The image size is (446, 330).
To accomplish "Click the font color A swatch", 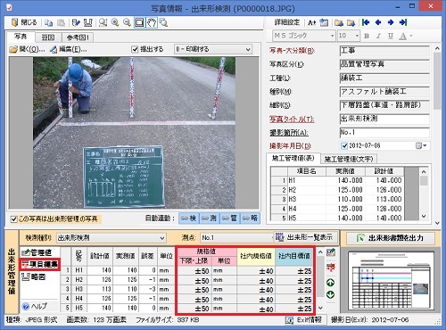I will pyautogui.click(x=403, y=36).
